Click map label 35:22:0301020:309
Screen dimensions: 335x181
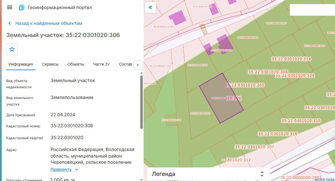pos(171,120)
